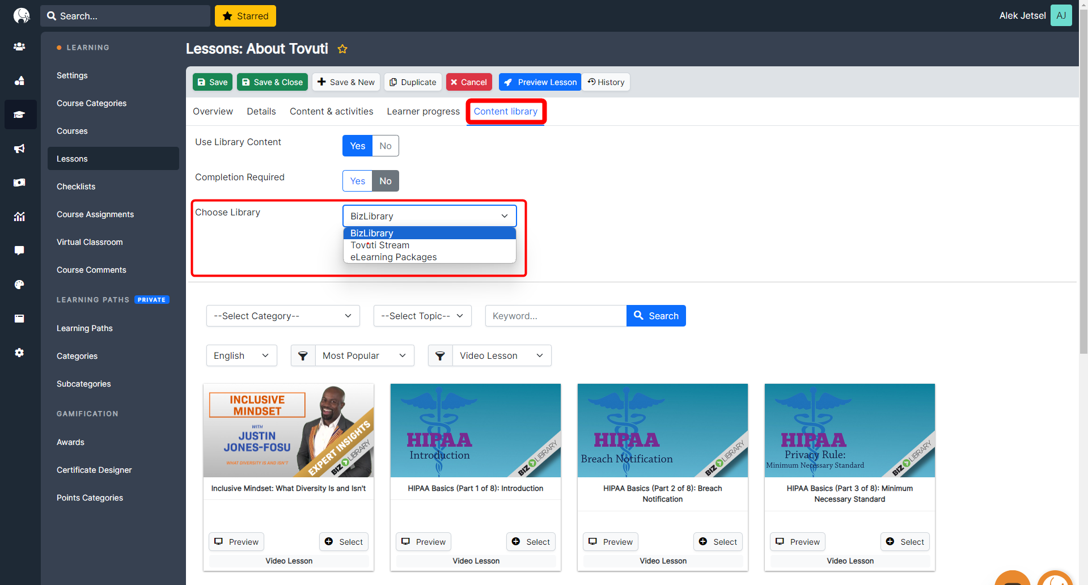Open the Select Topic dropdown
The width and height of the screenshot is (1088, 585).
tap(422, 316)
